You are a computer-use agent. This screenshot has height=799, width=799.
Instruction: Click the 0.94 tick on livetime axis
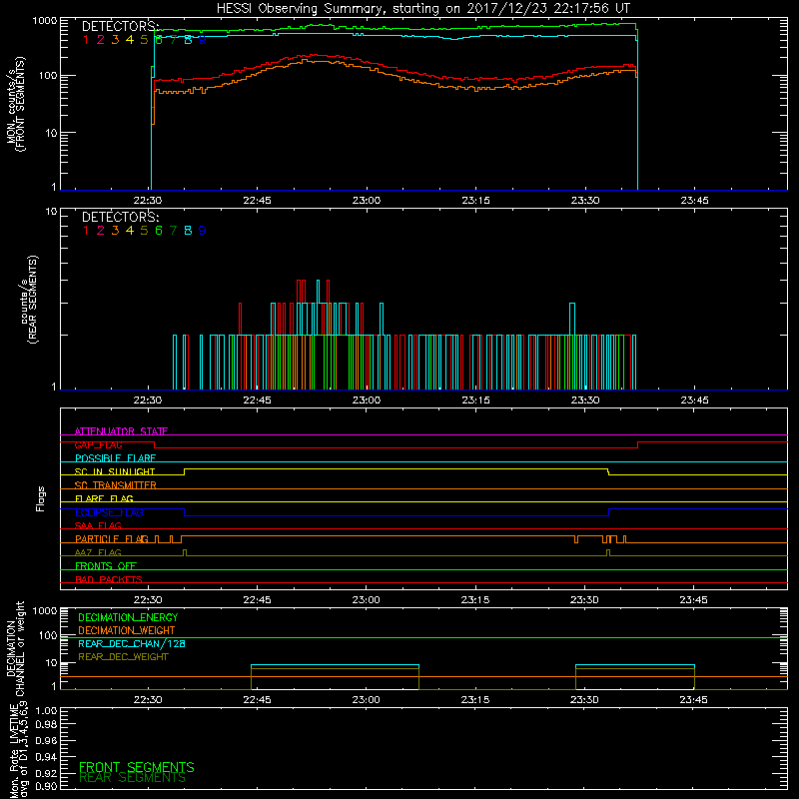pyautogui.click(x=46, y=757)
